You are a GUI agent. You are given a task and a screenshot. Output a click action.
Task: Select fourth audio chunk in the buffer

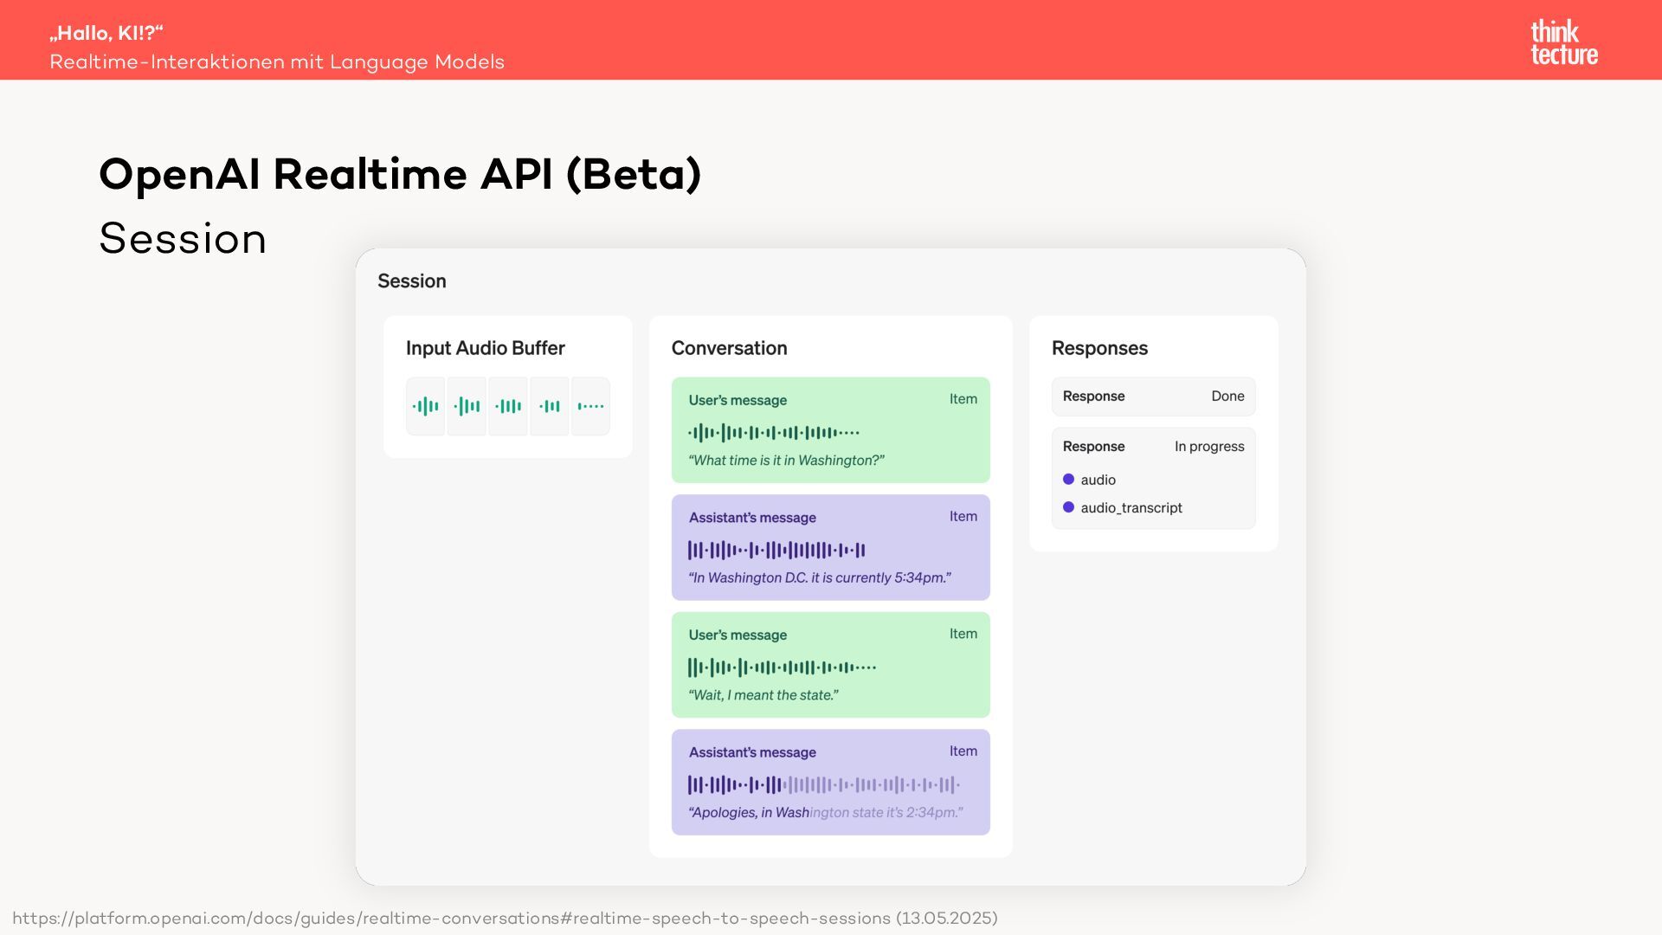[550, 406]
